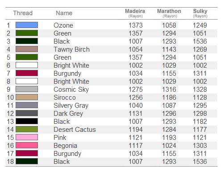
Task: Select the Silvery Gray swatch in row 11
Action: pyautogui.click(x=27, y=105)
